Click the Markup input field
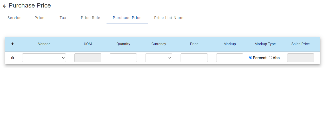Viewport: 331px width, 113px height. click(229, 58)
